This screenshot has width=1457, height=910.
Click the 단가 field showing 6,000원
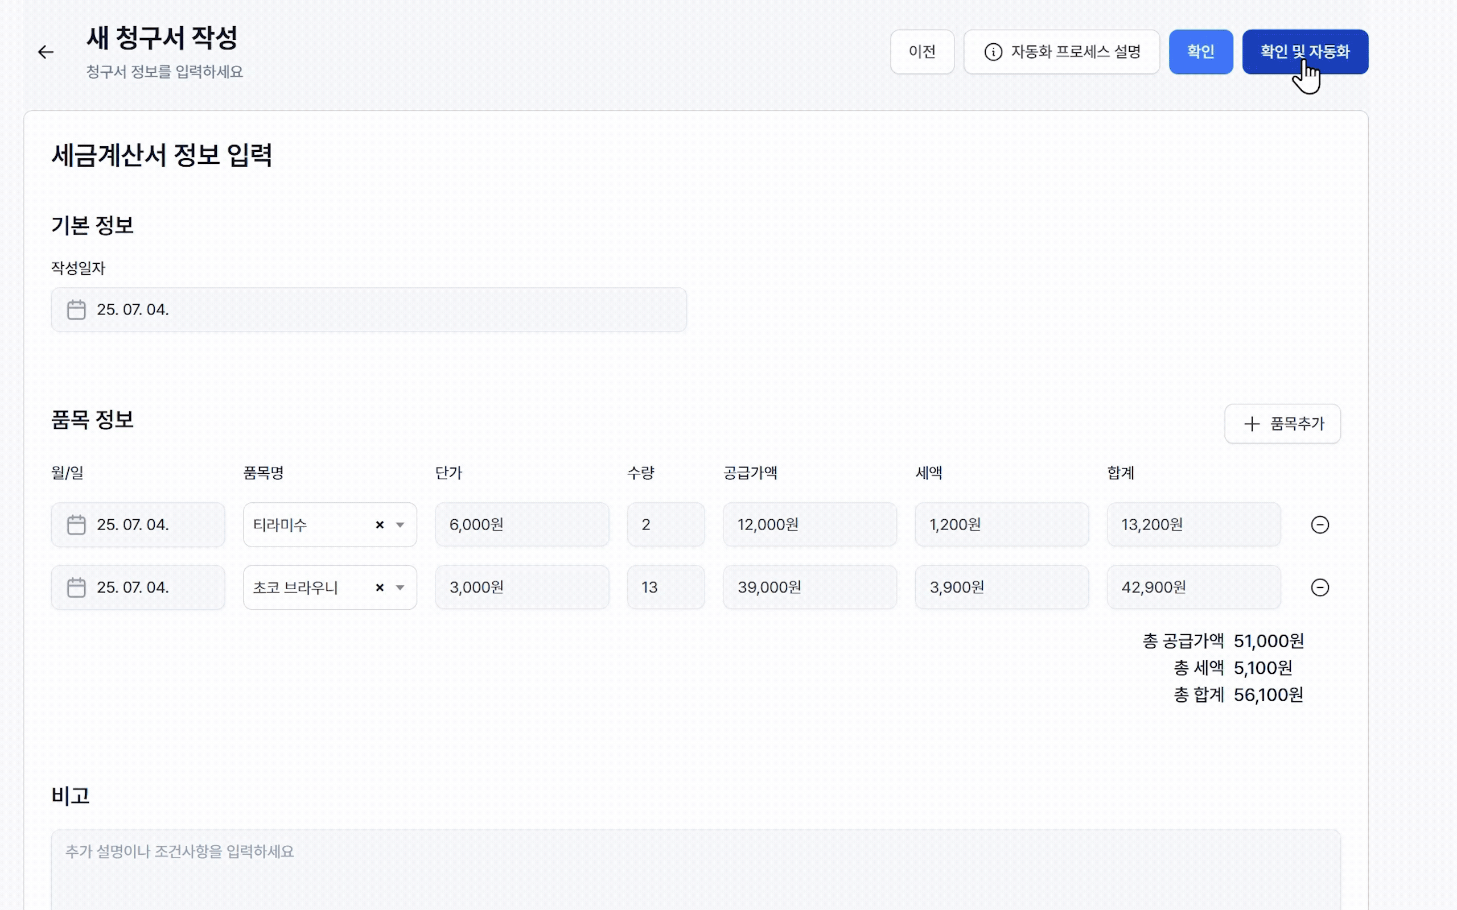[521, 525]
